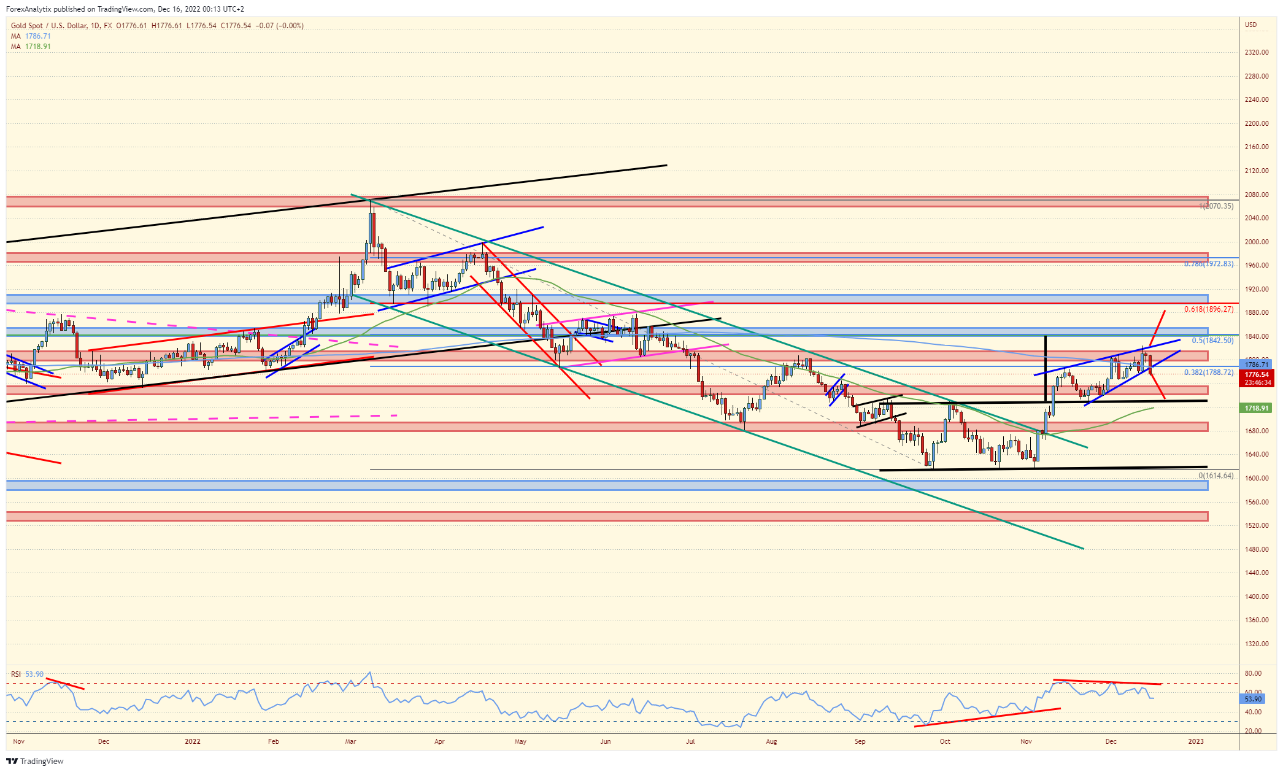Click the USD currency label on price axis
The height and width of the screenshot is (772, 1283).
pos(1250,25)
